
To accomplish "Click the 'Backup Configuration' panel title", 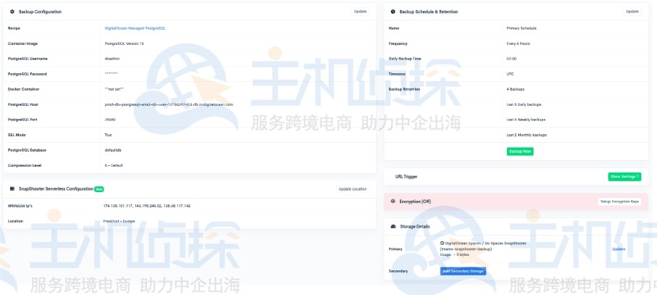I will (41, 12).
